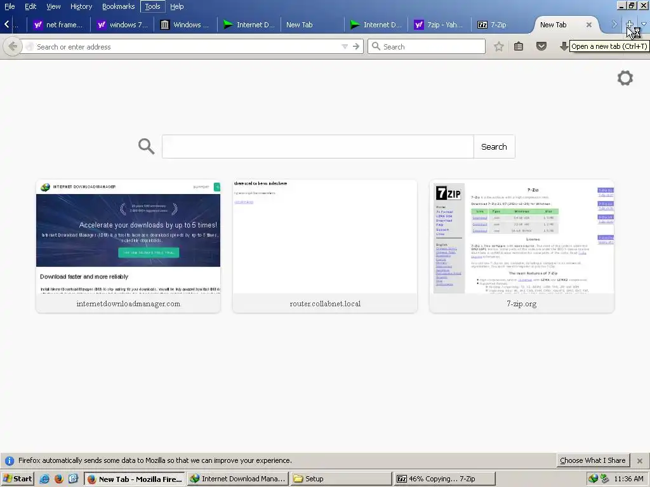Click the info icon in notification bar

pos(10,460)
